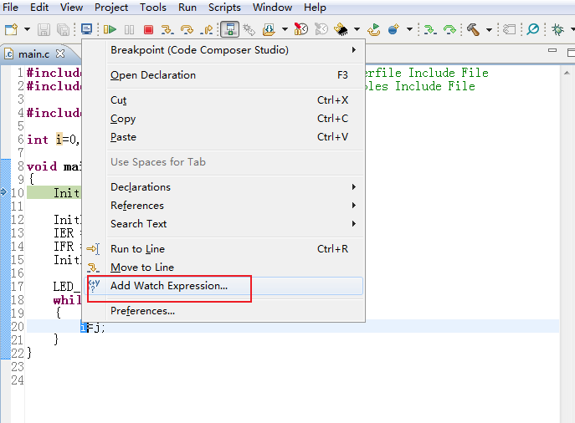
Task: Click the greyed-out clock icon
Action: point(321,29)
